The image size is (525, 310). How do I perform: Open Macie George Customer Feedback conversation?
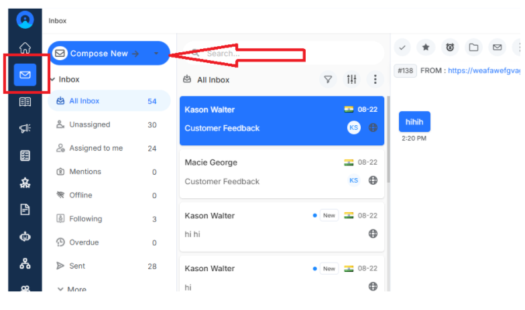[x=282, y=173]
